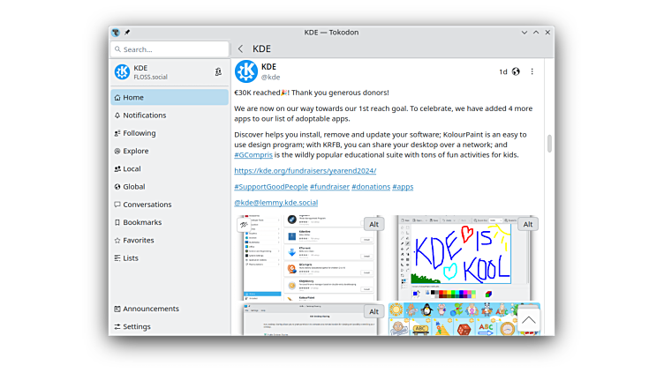Open the three-dot post menu
This screenshot has width=664, height=373.
(x=532, y=72)
